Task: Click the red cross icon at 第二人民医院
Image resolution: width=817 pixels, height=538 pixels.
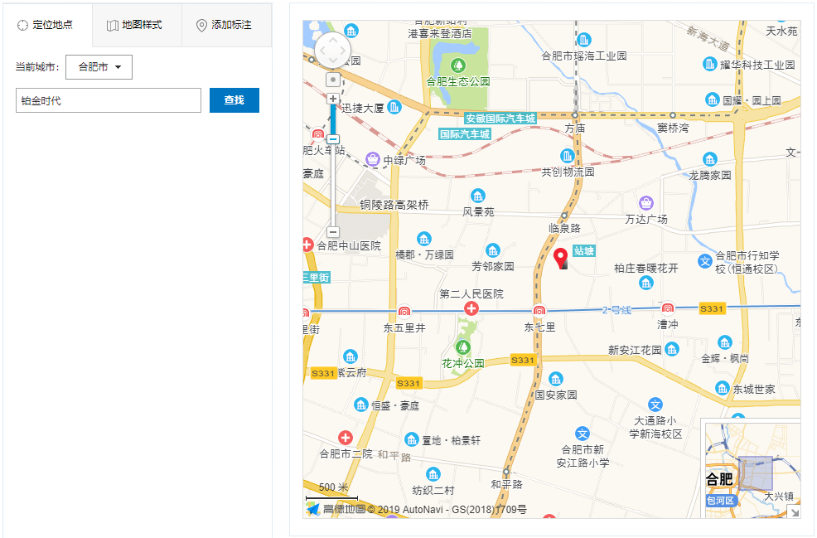Action: (472, 308)
